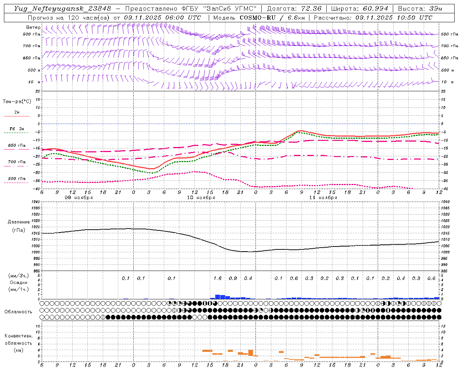Click the Облачность cloudiness label
460x368 pixels.
[x=18, y=312]
